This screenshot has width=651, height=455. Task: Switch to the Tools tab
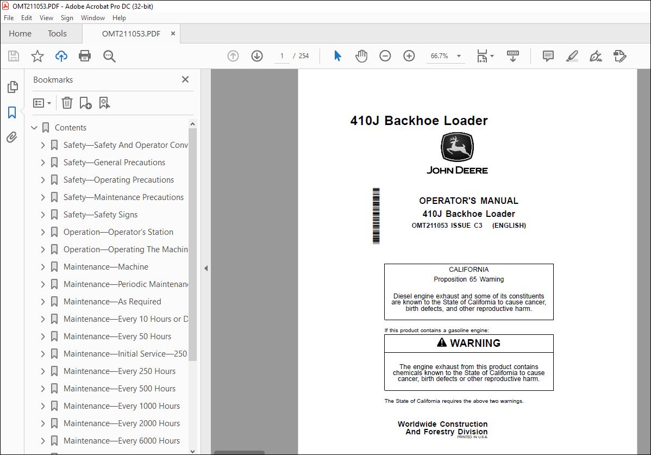click(x=57, y=34)
